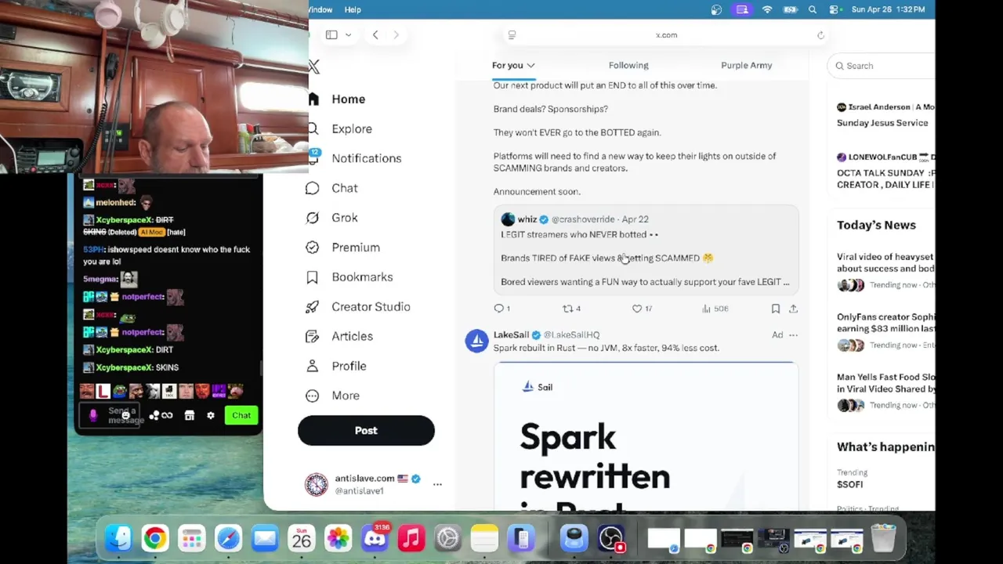Image resolution: width=1003 pixels, height=564 pixels.
Task: Open Notifications bell with badge
Action: 313,157
